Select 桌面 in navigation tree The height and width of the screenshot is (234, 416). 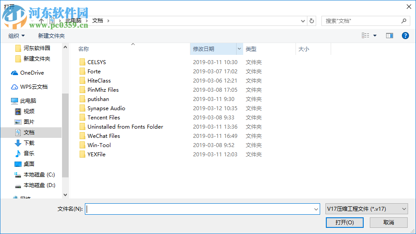click(x=29, y=164)
